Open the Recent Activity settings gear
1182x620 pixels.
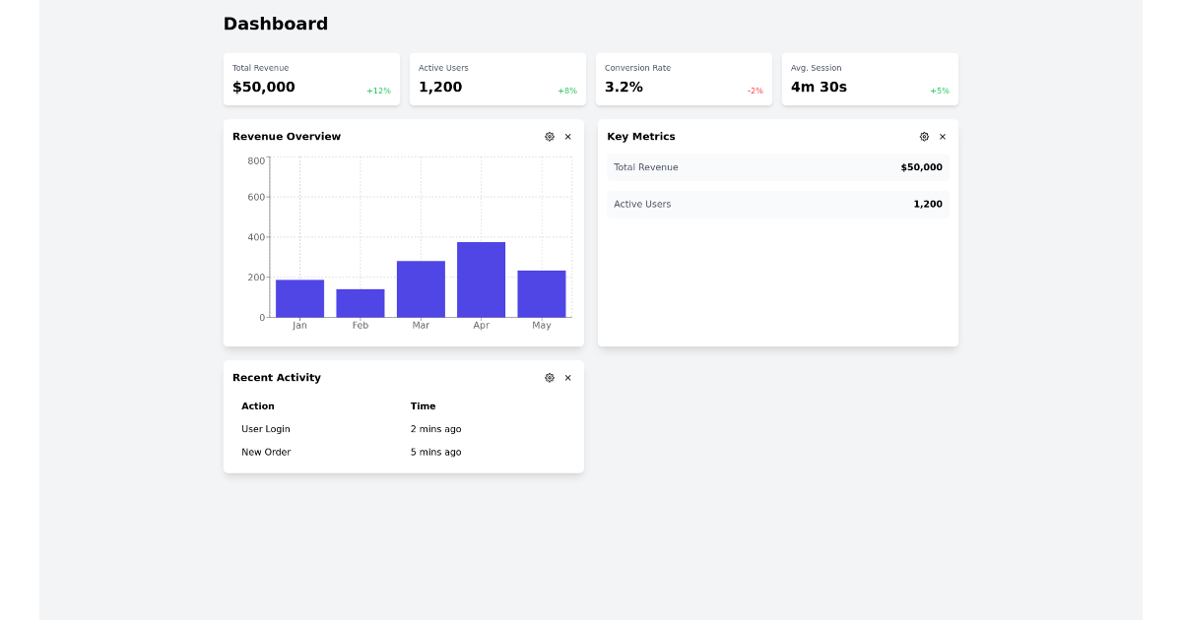[550, 377]
